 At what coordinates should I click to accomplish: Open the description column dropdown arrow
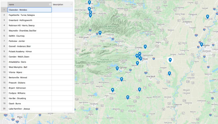71,4
